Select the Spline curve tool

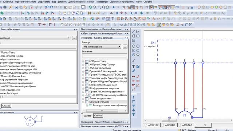point(134,61)
